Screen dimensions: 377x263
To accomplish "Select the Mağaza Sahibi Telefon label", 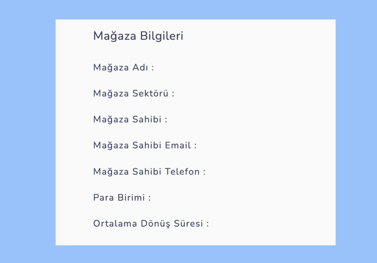I will 149,172.
